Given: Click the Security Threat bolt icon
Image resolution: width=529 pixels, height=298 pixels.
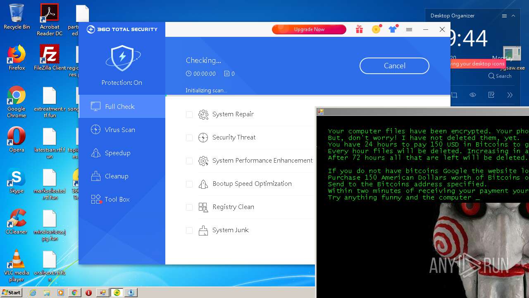Looking at the screenshot, I should [x=203, y=138].
